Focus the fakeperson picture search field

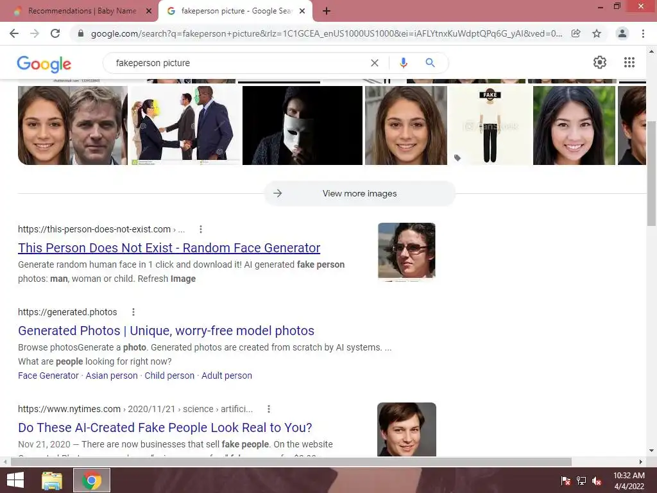point(239,63)
